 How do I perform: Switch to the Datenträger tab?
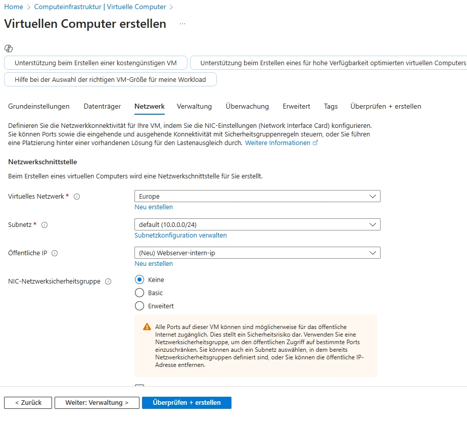pos(102,106)
